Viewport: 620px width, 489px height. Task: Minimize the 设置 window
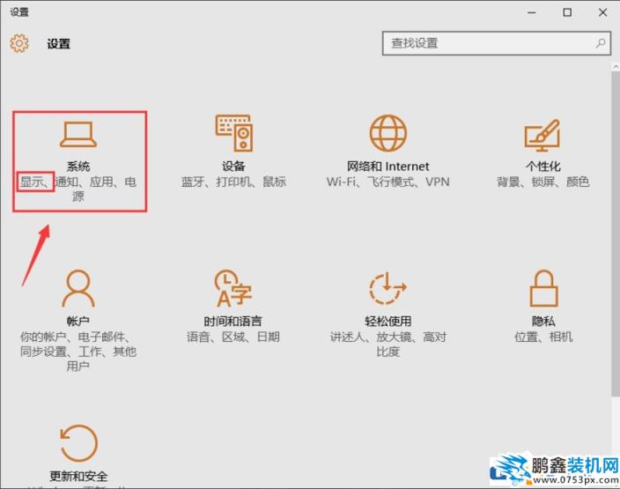point(531,12)
